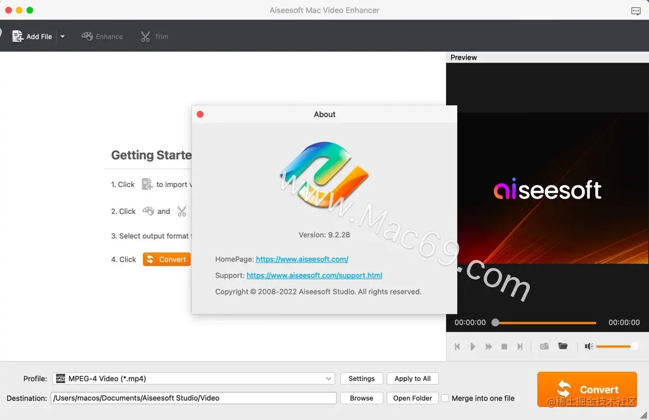Play the preview video
649x420 pixels.
[x=472, y=347]
